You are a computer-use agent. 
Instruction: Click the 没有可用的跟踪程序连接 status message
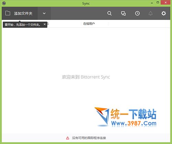tap(89, 138)
